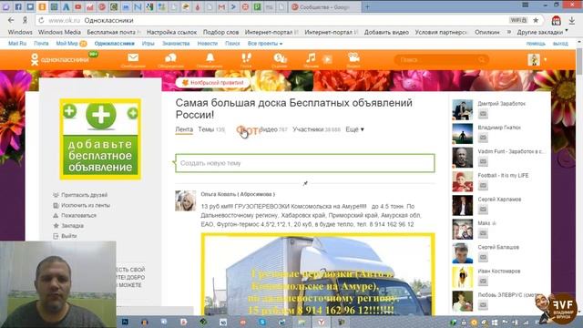Open 'Подбор слов' bookmark
This screenshot has height=328, width=583.
click(220, 33)
